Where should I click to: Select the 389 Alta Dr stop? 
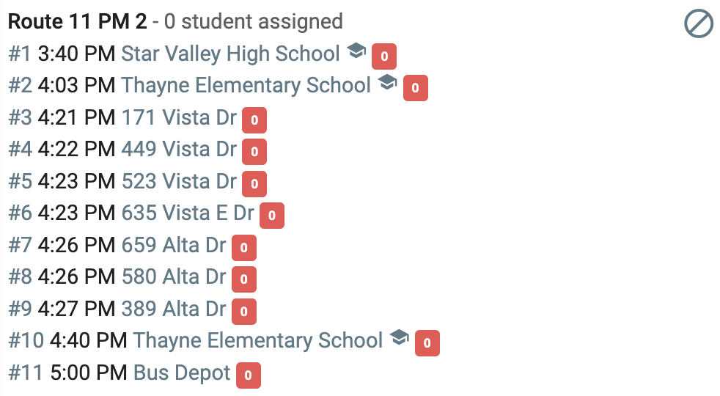point(174,309)
